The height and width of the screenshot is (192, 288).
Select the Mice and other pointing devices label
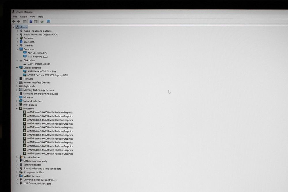41,94
